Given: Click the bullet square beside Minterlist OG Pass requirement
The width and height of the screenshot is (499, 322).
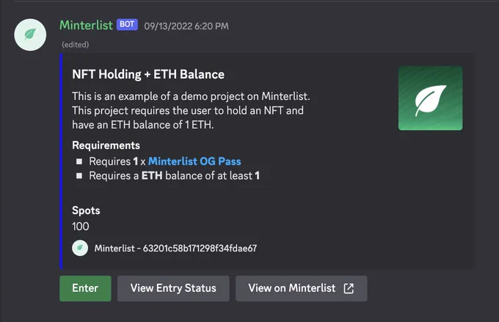Looking at the screenshot, I should (x=79, y=161).
